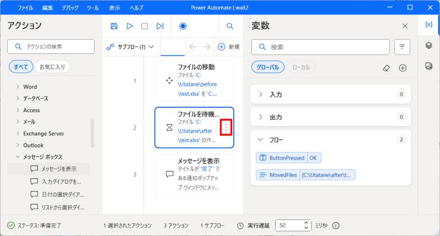The height and width of the screenshot is (236, 440).
Task: Expand the Word actions group
Action: pyautogui.click(x=18, y=87)
